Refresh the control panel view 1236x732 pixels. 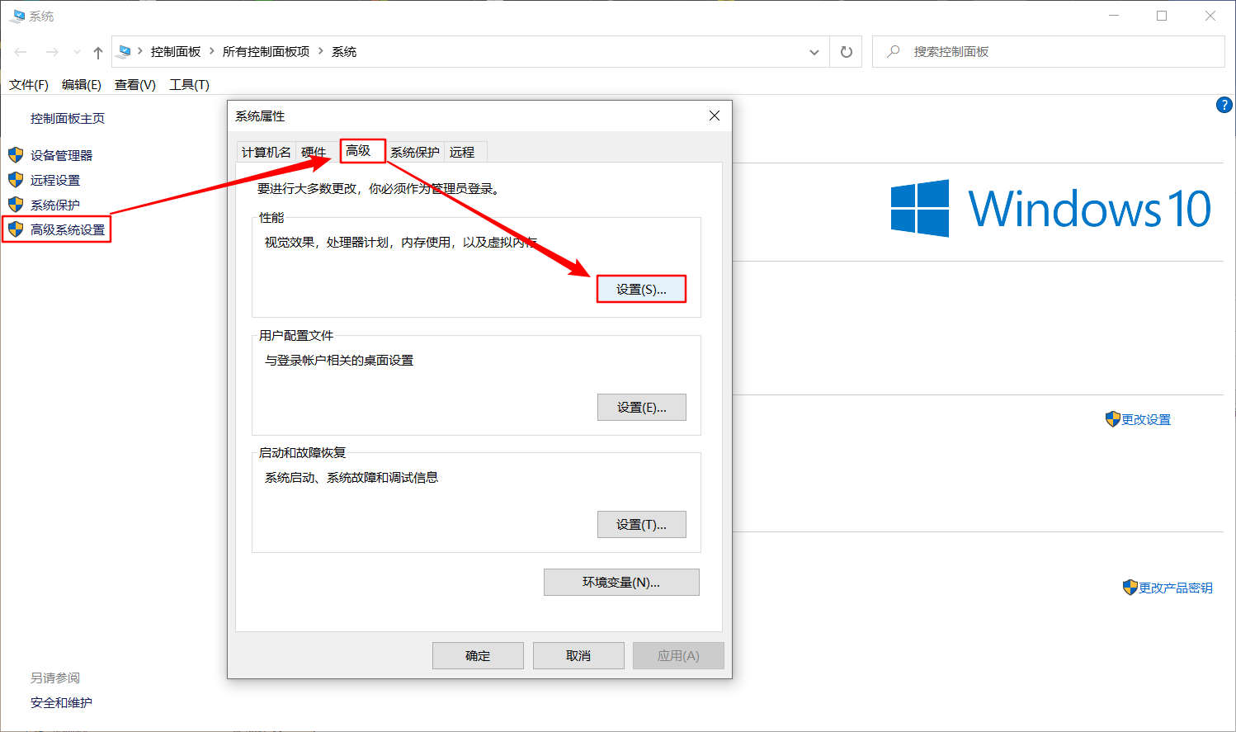pyautogui.click(x=846, y=52)
